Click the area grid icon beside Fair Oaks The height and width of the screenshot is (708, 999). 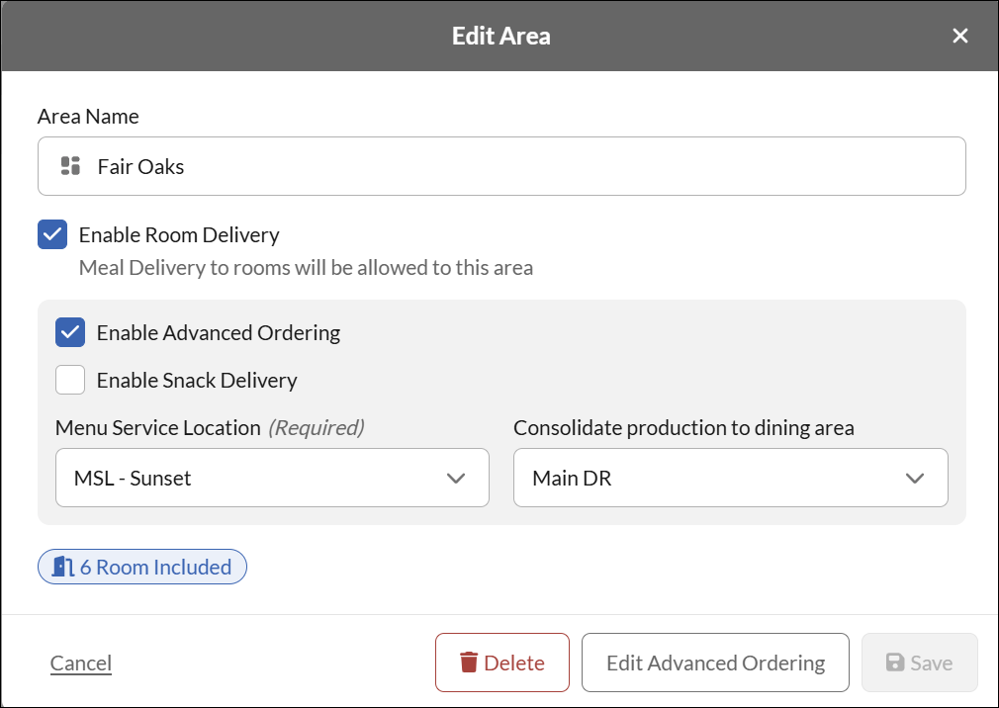[70, 166]
